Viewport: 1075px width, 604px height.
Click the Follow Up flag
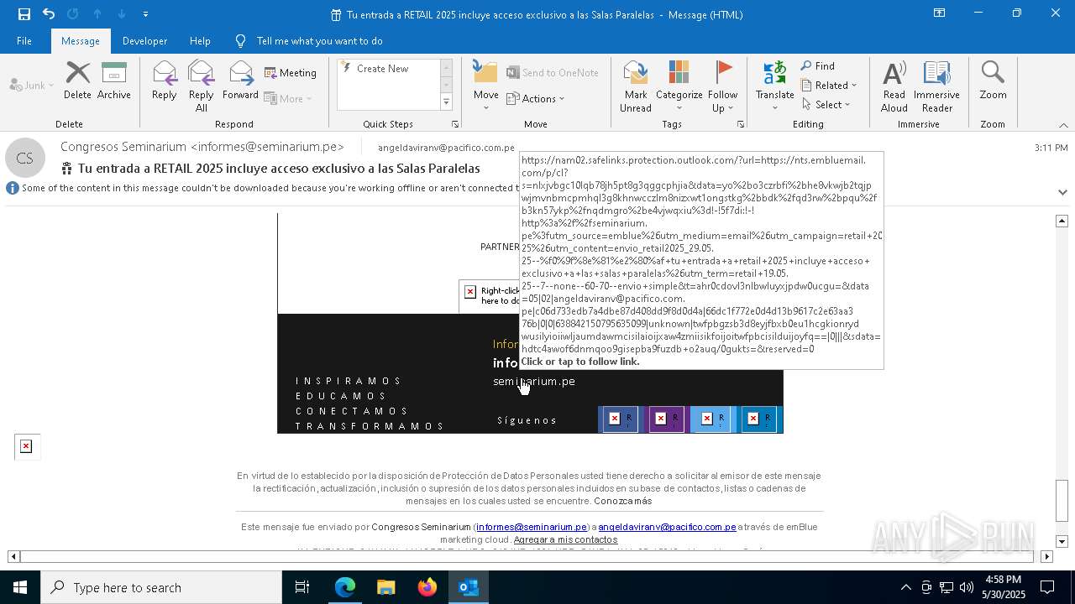(x=722, y=86)
